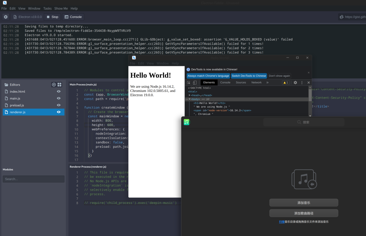Open the Window menu in Electron Fiddle
Image resolution: width=366 pixels, height=236 pixels.
pos(34,8)
